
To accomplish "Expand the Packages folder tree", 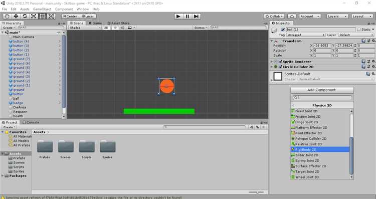I will click(x=3, y=176).
